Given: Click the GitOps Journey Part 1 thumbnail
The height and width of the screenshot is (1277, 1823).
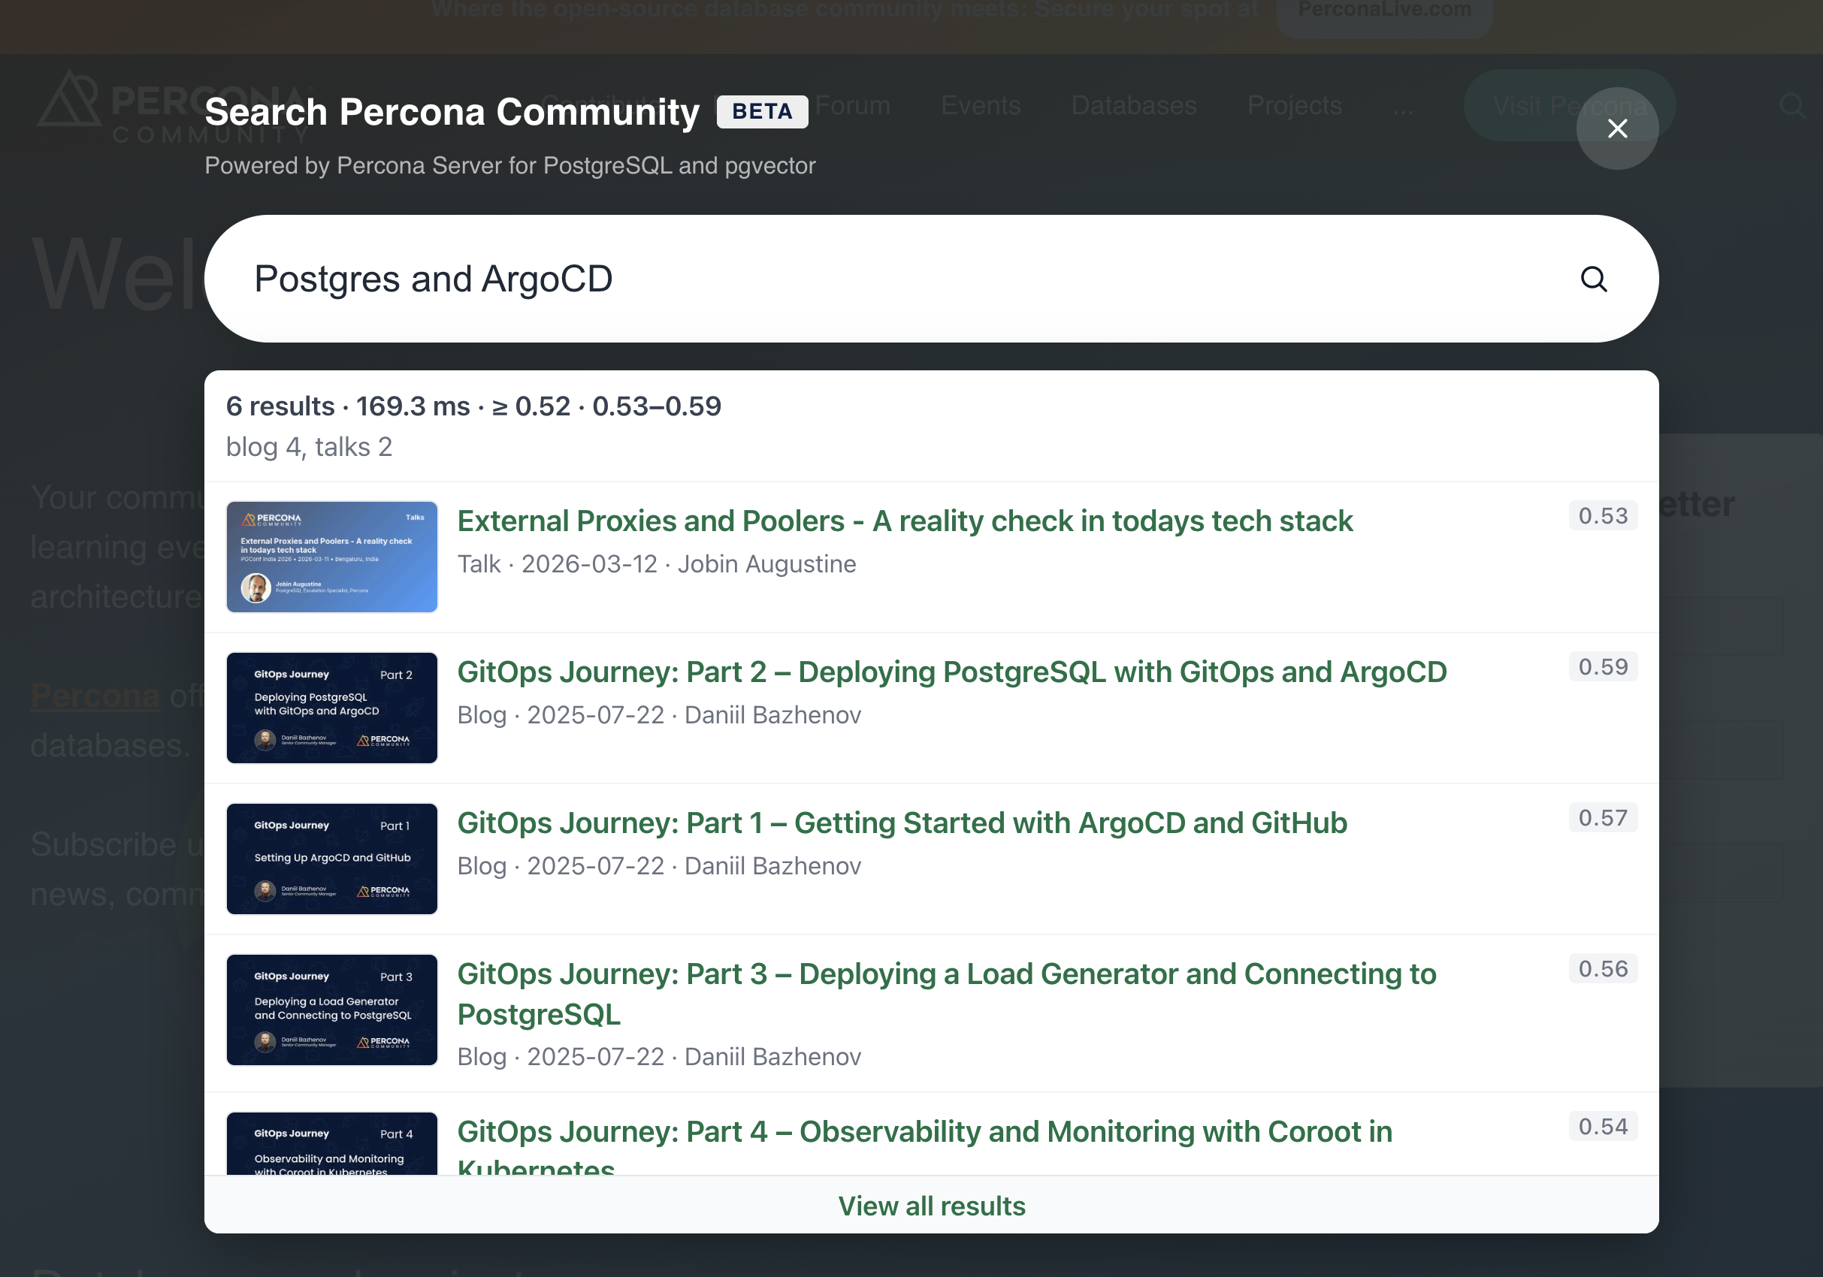Looking at the screenshot, I should 332,858.
